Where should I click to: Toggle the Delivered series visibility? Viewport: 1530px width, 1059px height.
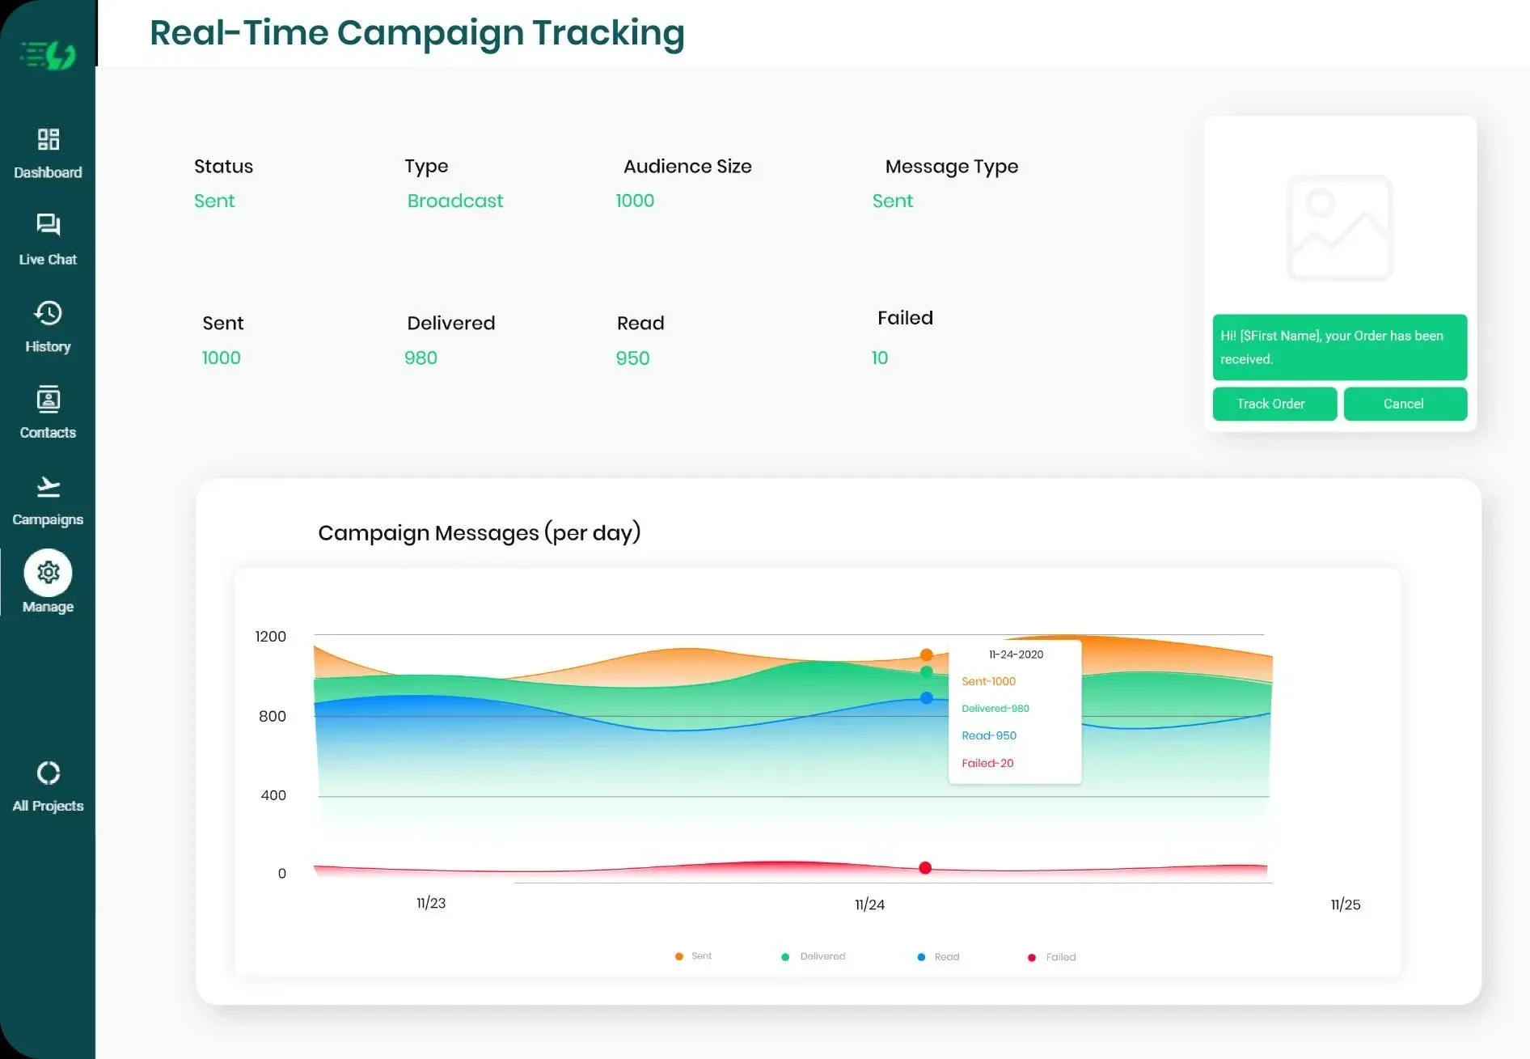tap(813, 955)
